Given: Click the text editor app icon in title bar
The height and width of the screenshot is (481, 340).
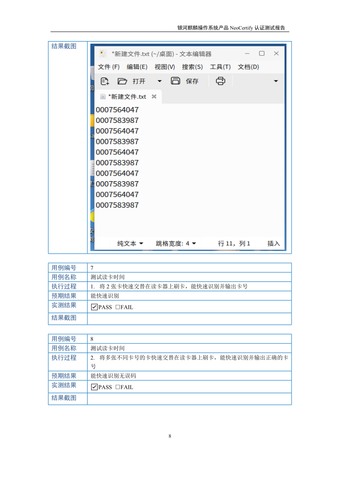Looking at the screenshot, I should coord(103,54).
